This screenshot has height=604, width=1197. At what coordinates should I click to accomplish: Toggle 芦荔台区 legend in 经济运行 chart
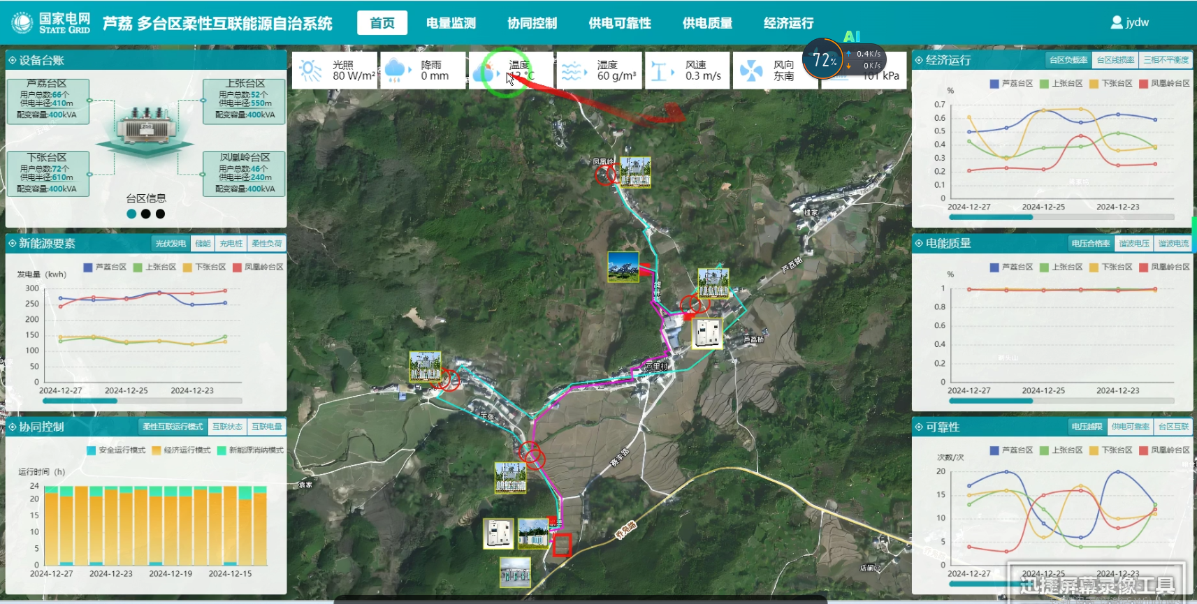[1010, 83]
